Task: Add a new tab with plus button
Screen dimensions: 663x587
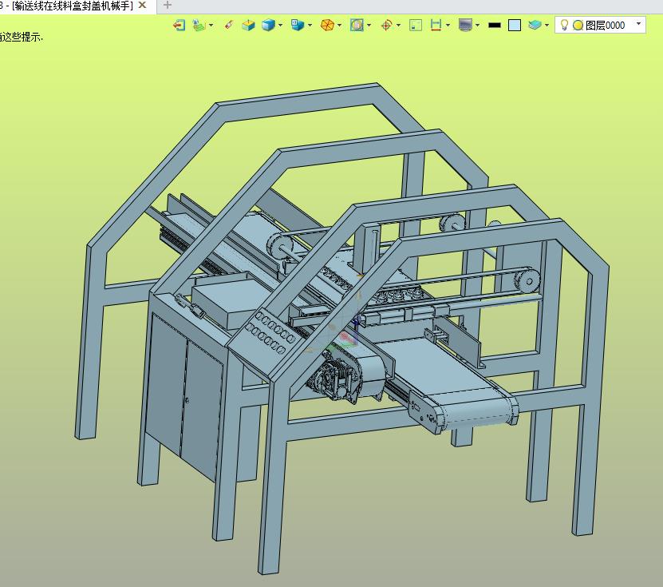Action: 168,5
